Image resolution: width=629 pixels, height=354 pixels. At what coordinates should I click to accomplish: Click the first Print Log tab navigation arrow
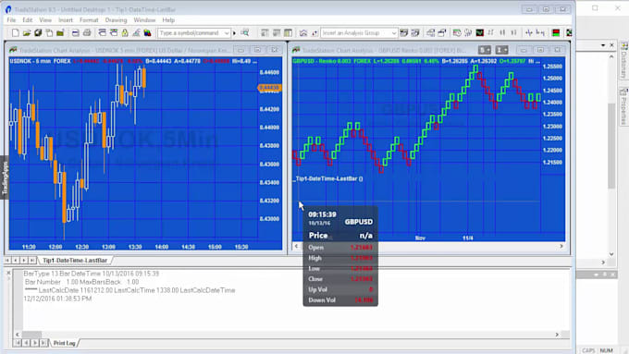point(18,343)
